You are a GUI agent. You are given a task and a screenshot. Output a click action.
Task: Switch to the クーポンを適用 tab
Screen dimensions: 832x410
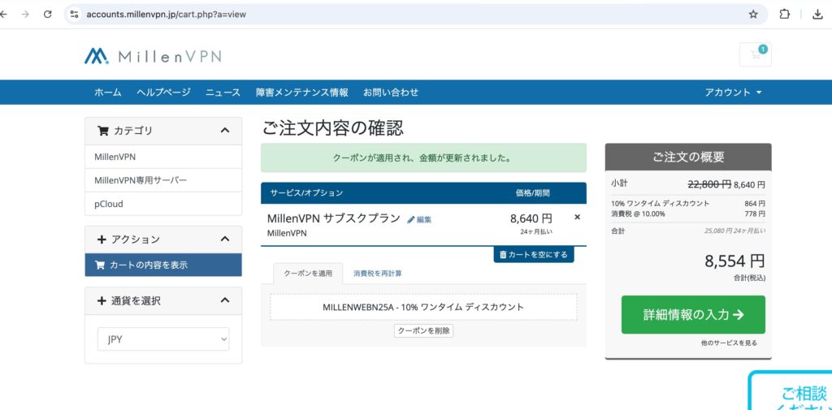tap(308, 274)
